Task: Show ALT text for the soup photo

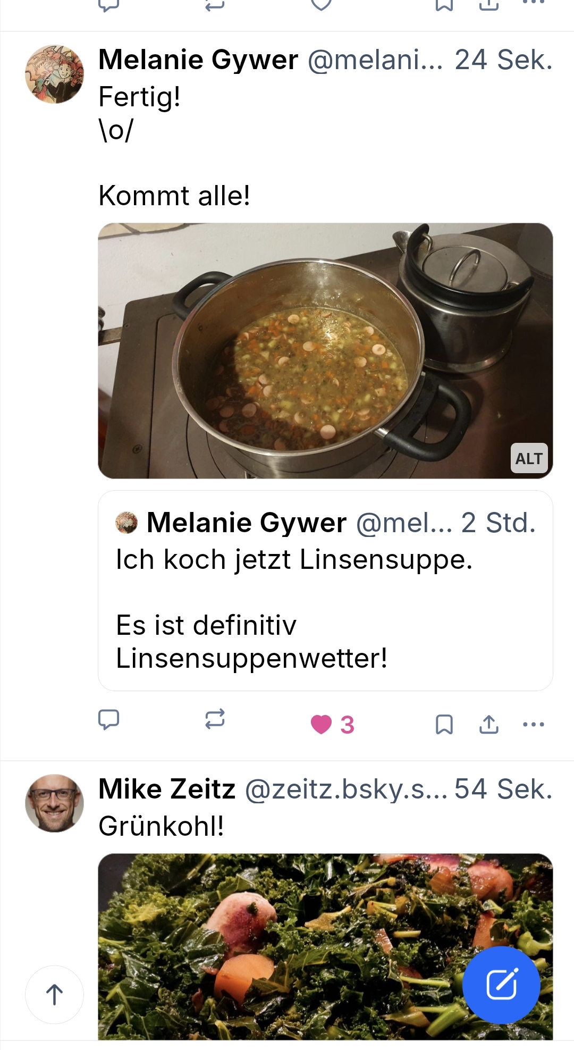Action: click(x=529, y=458)
